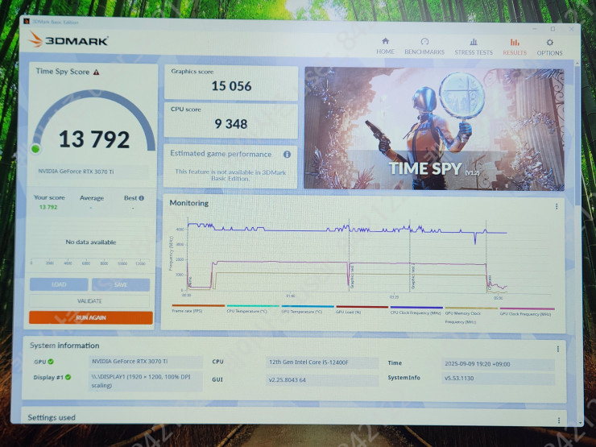Toggle the GPU Temperature legend item
Image resolution: width=596 pixels, height=447 pixels.
pyautogui.click(x=308, y=309)
